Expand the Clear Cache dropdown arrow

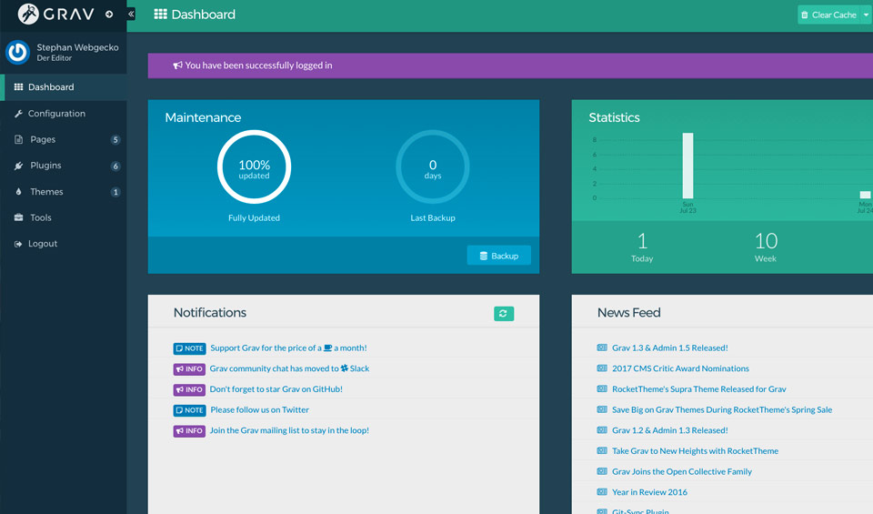[867, 15]
